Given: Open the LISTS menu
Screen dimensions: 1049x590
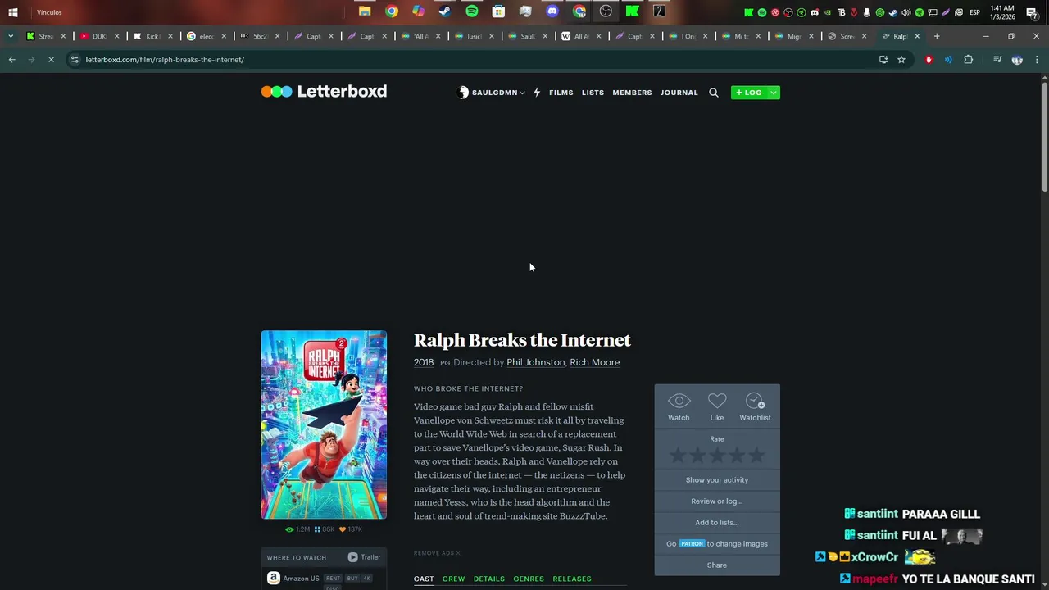Looking at the screenshot, I should [x=593, y=93].
